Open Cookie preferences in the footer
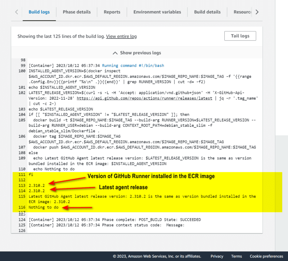This screenshot has height=261, width=288. [266, 256]
